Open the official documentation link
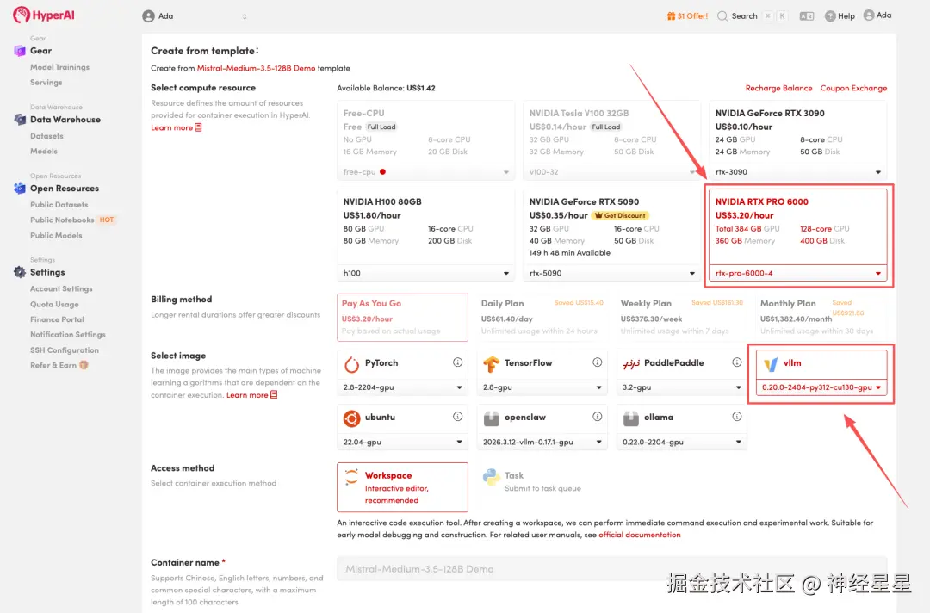 click(639, 535)
